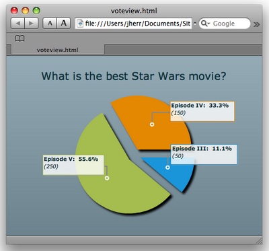This screenshot has width=269, height=251.
Task: Open bookmarks with the book icon
Action: 20,38
